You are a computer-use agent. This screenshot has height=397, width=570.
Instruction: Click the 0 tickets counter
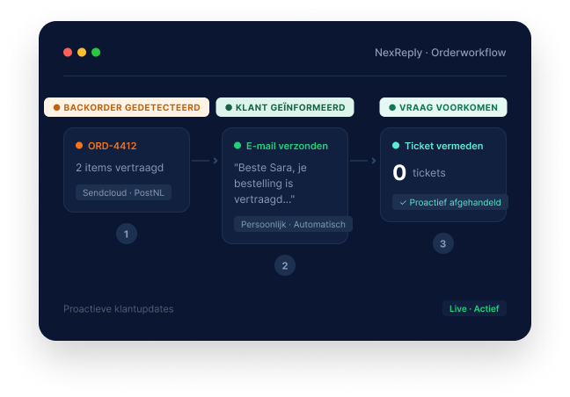pyautogui.click(x=419, y=173)
